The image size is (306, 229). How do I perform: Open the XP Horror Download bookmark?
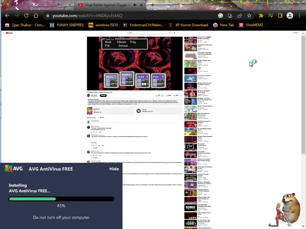click(189, 25)
